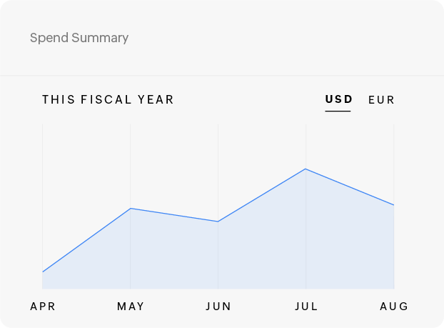
Task: Click the APR label on the x-axis
Action: click(x=43, y=307)
